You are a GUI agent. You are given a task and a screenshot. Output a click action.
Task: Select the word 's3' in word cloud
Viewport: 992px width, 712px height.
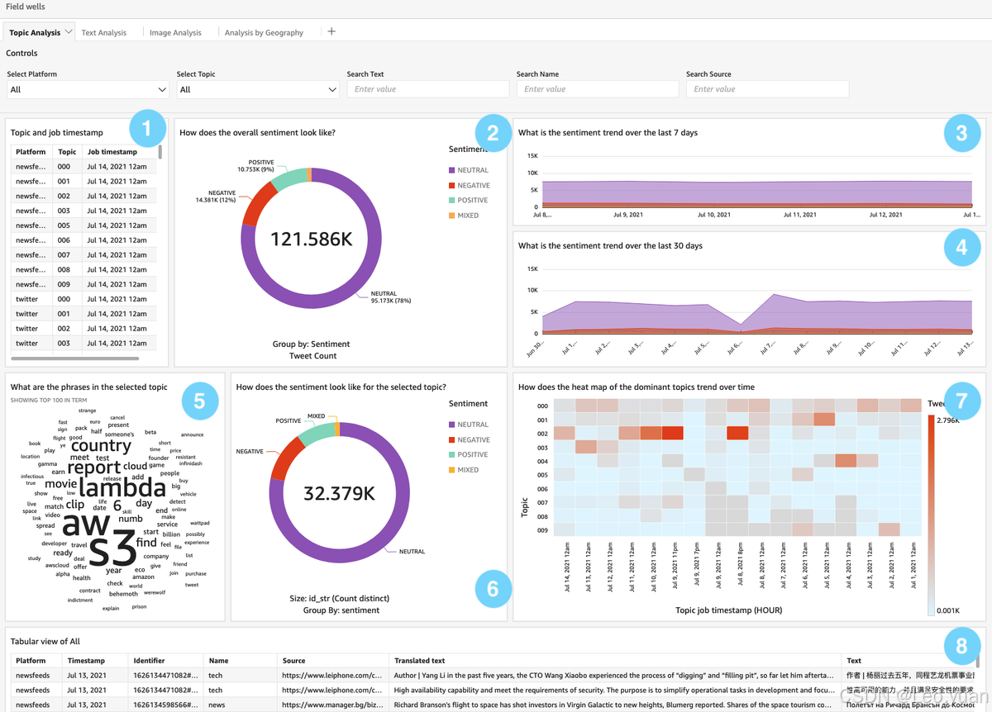tap(113, 549)
